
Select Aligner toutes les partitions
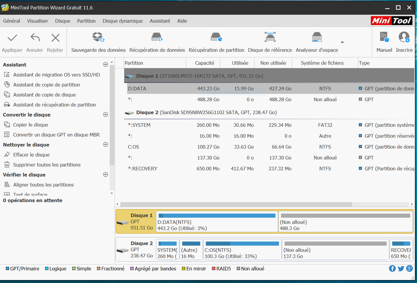click(x=43, y=185)
